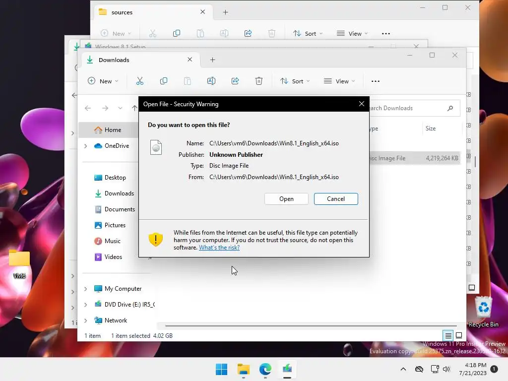Open recent locations chevron in Downloads
Image resolution: width=508 pixels, height=381 pixels.
[120, 108]
